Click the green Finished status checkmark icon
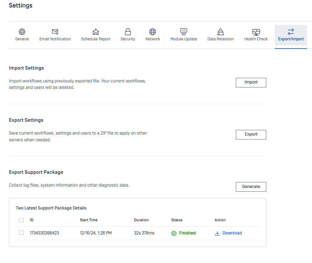The image size is (312, 263). click(x=174, y=233)
